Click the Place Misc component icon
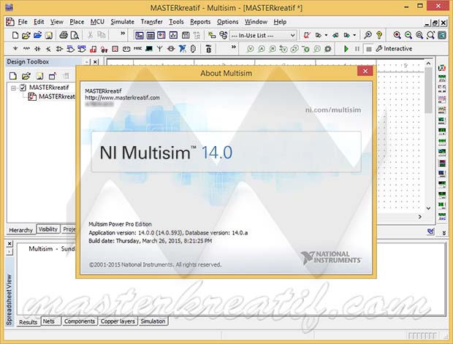This screenshot has height=344, width=453. click(x=137, y=49)
